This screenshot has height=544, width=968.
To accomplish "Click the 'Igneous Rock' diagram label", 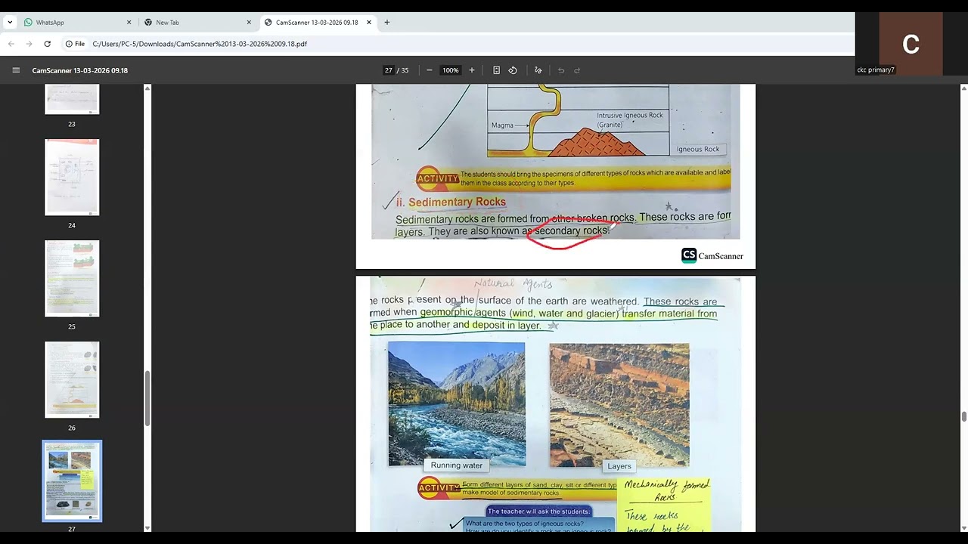I will [698, 149].
